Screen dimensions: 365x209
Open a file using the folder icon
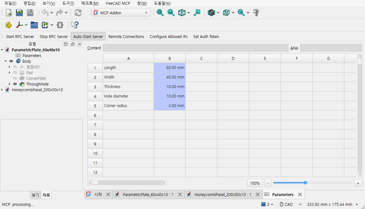(x=19, y=13)
